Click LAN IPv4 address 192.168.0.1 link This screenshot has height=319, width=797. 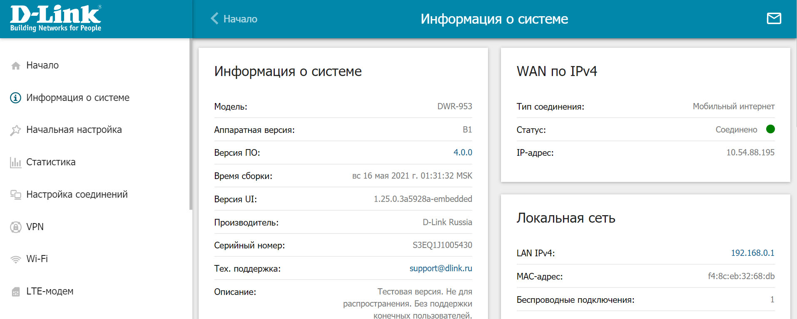(x=752, y=253)
